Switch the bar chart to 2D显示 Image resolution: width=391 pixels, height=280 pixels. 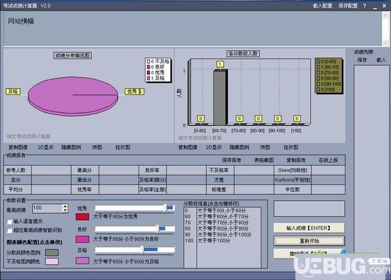pos(213,148)
